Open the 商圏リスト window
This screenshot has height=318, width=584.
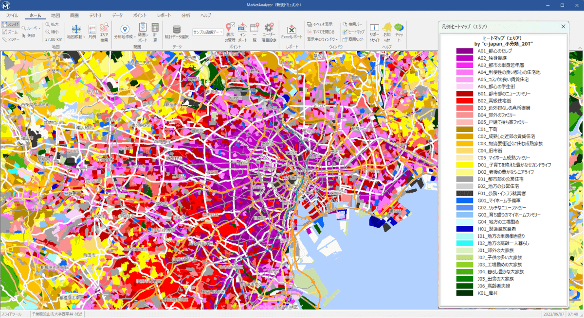click(353, 39)
